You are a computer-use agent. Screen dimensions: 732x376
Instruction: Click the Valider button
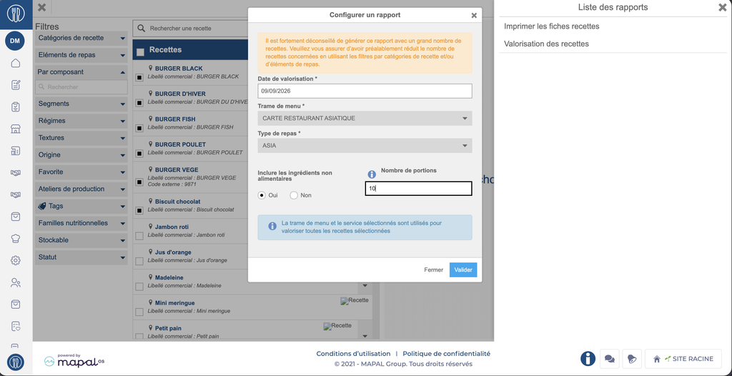coord(463,270)
